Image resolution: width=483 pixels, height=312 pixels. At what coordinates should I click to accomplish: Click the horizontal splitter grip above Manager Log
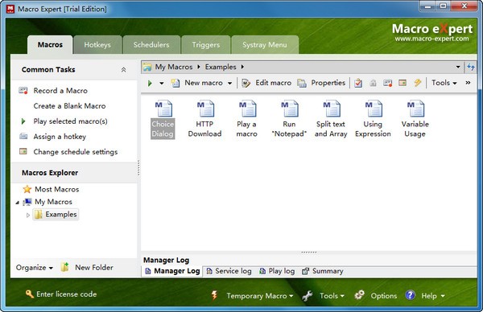[x=309, y=252]
